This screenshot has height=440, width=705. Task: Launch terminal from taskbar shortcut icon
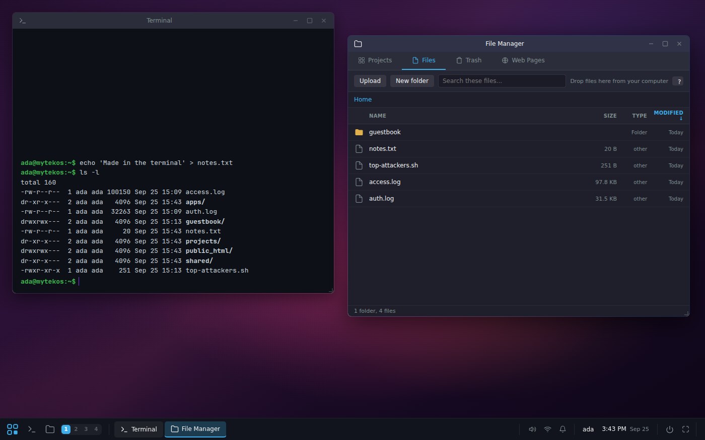tap(32, 429)
